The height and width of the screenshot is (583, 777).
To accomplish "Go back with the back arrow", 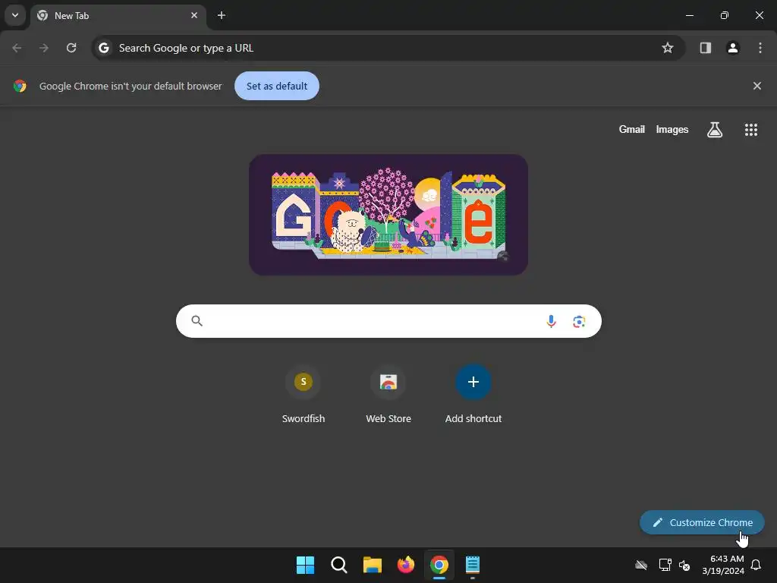I will point(17,48).
